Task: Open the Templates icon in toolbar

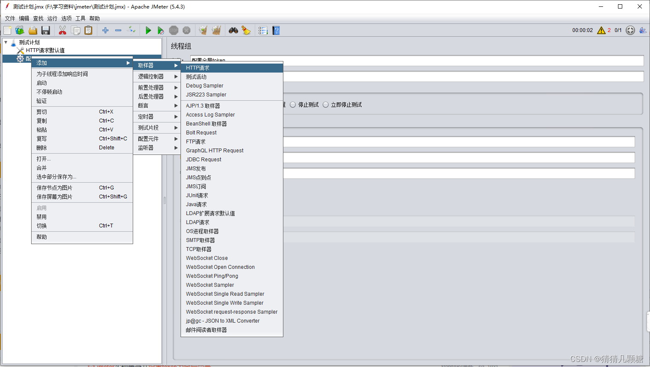Action: pyautogui.click(x=20, y=30)
